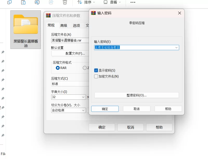The height and width of the screenshot is (159, 208).
Task: Click the Copy icon in Explorer toolbar
Action: click(x=9, y=2)
